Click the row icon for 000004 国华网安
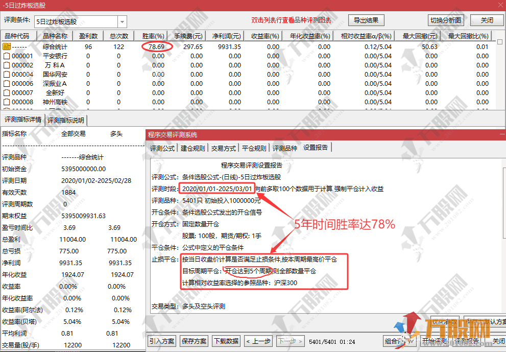506x352 pixels. tap(7, 75)
